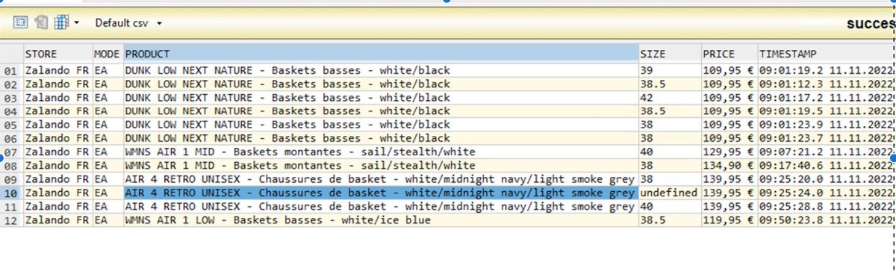Click size cell '42' in row 03
896x271 pixels.
(x=670, y=97)
